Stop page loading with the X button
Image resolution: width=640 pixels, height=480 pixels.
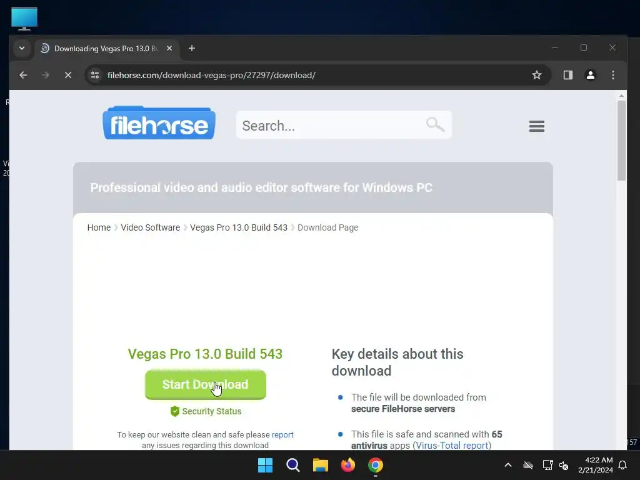(67, 75)
